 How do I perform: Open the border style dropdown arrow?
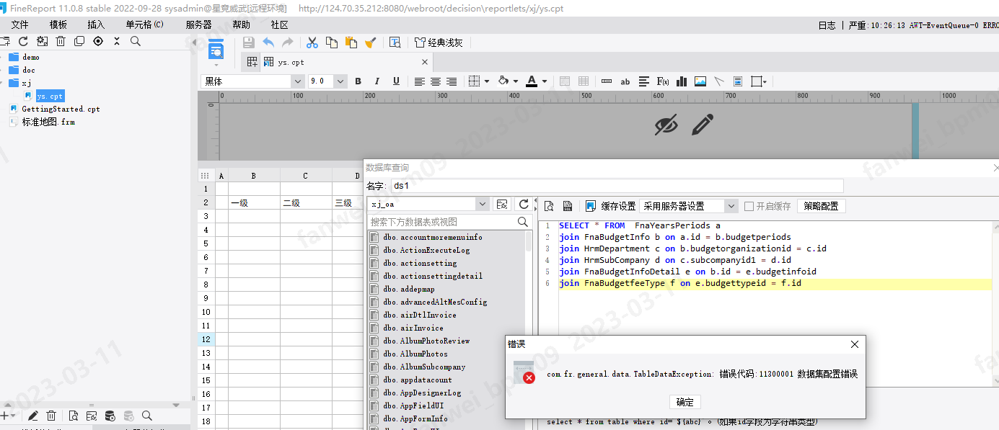pyautogui.click(x=487, y=81)
